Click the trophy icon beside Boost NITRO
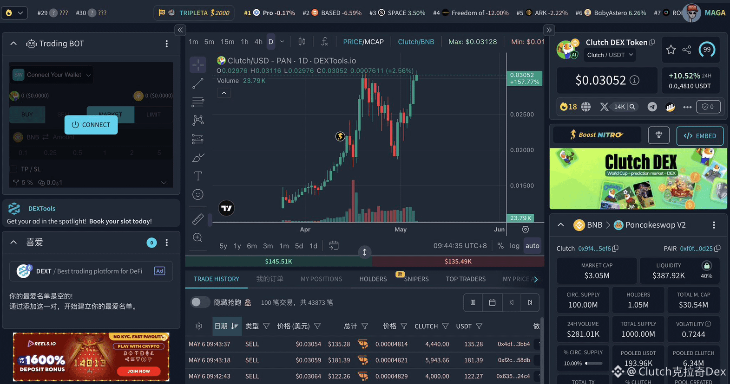The image size is (730, 384). (659, 135)
